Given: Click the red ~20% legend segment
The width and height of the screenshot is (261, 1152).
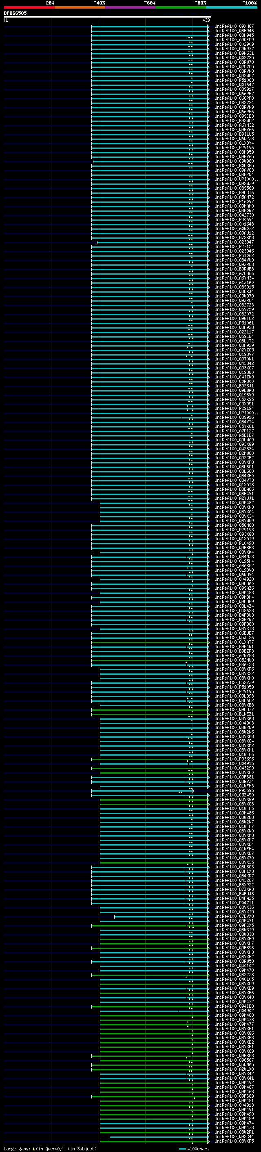Looking at the screenshot, I should (x=29, y=8).
